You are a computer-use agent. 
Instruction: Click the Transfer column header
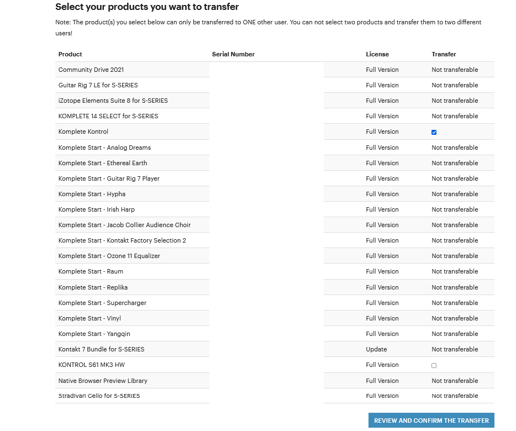(x=444, y=54)
